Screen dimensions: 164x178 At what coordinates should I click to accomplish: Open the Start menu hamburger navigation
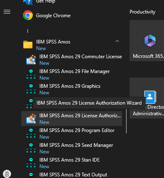pyautogui.click(x=7, y=12)
